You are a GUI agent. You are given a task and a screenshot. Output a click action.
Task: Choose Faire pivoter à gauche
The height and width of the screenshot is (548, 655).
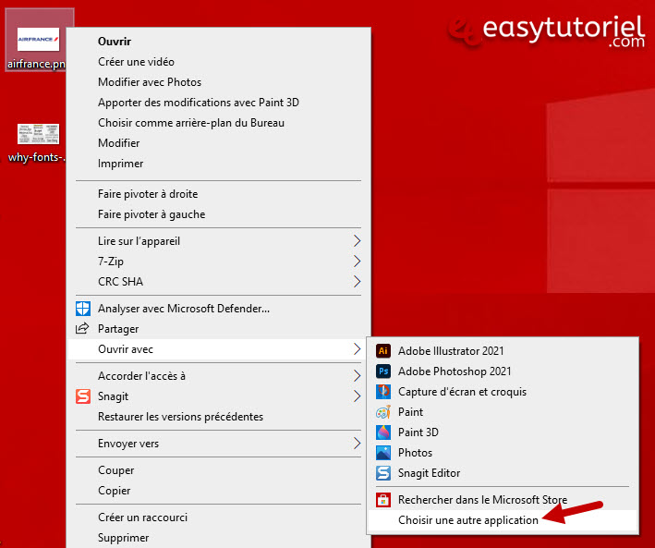[218, 214]
